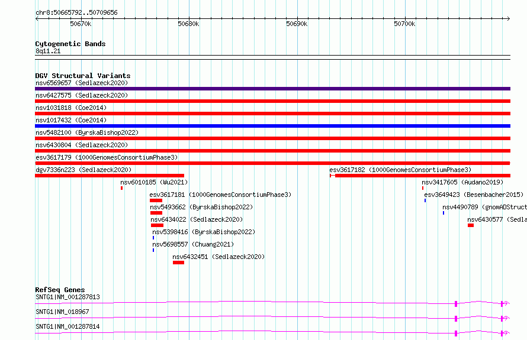Viewport: 527px width, 340px height.
Task: Click the small red nsv3417605 marker
Action: coord(423,188)
